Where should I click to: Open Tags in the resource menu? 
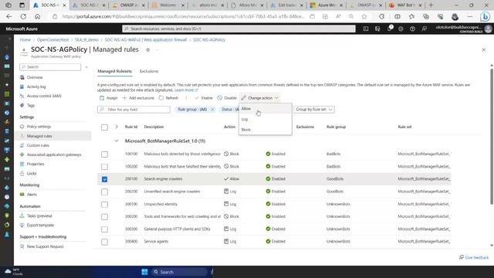point(31,105)
